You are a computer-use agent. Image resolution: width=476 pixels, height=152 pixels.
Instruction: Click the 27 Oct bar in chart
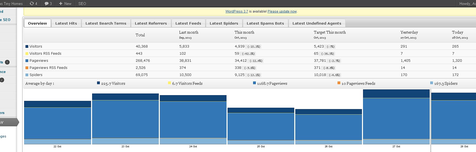click(396, 118)
